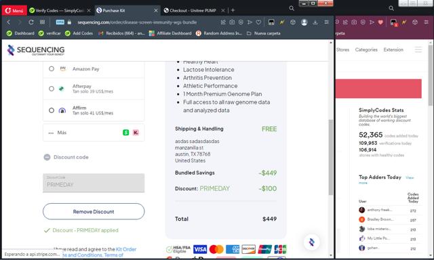Open Stores in SimplyCodes window
434x260 pixels.
[x=342, y=49]
